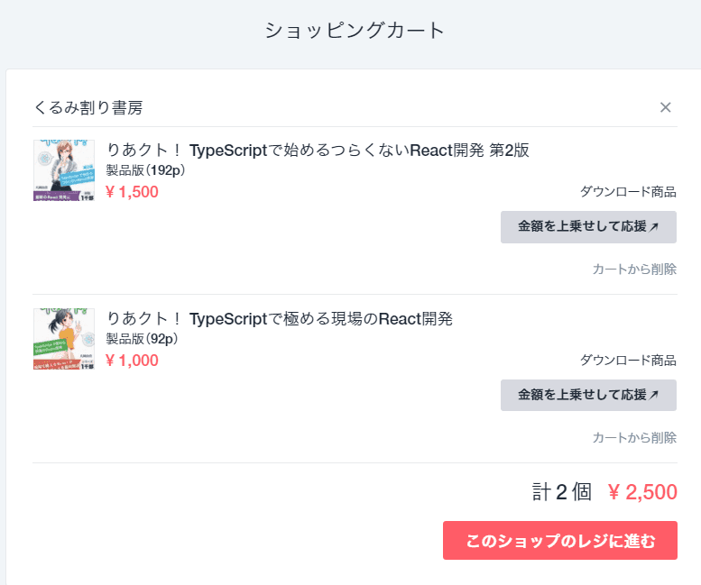This screenshot has height=585, width=701.
Task: Click the くるみ割り書房 shop name
Action: pyautogui.click(x=88, y=108)
